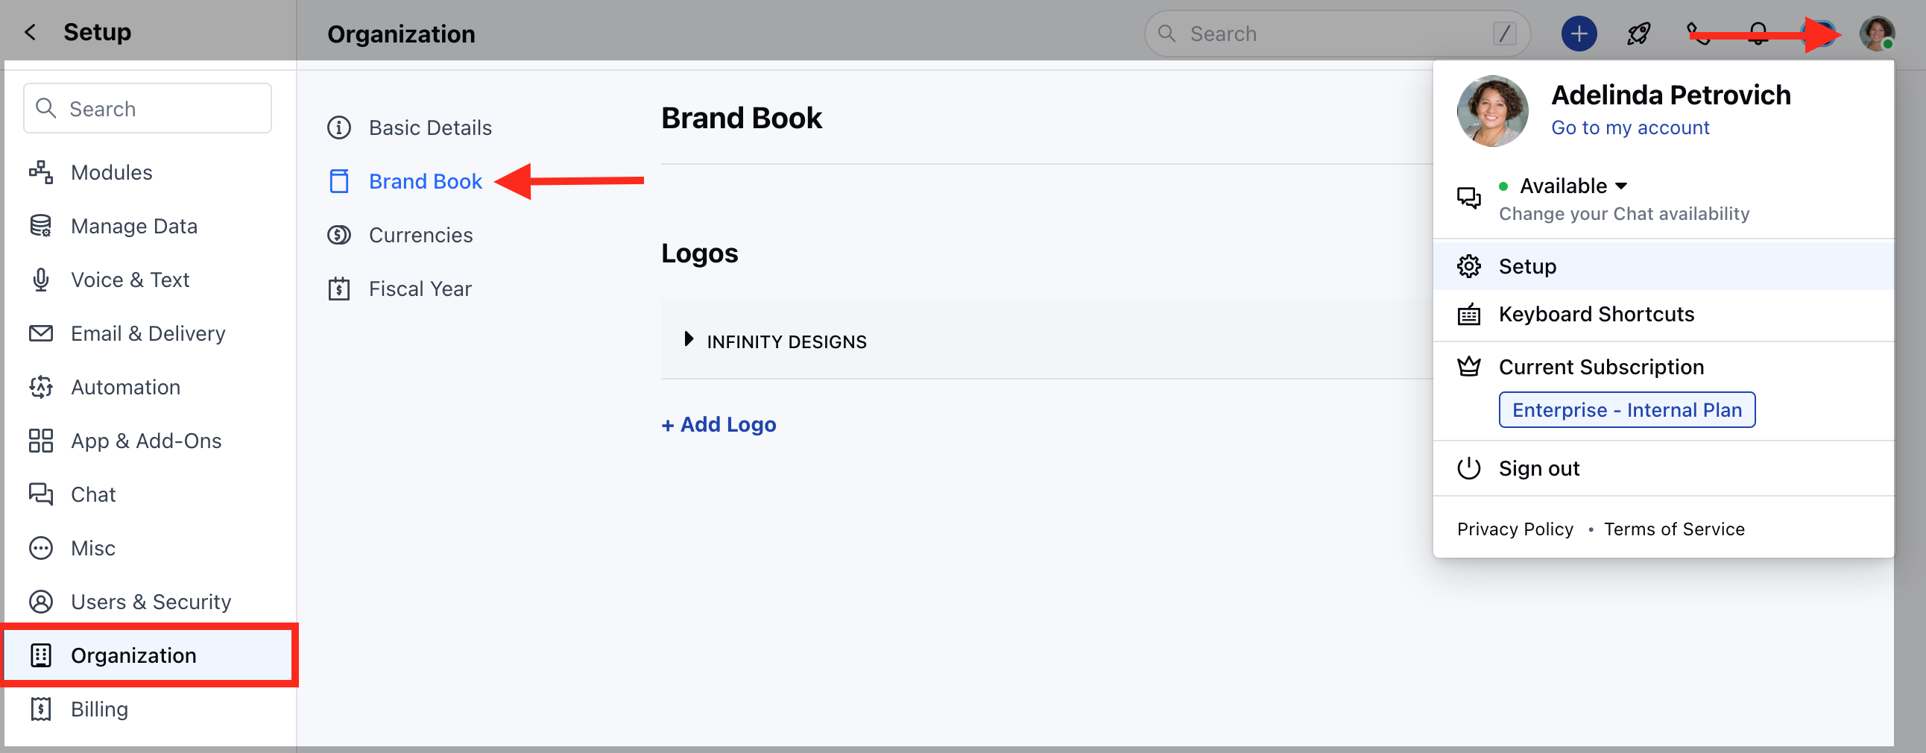Click the blue plus create icon
The height and width of the screenshot is (753, 1926).
[x=1579, y=34]
